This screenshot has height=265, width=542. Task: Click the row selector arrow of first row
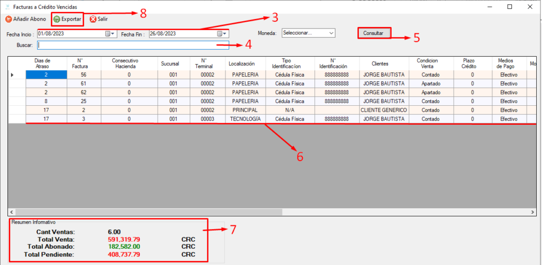tap(13, 75)
